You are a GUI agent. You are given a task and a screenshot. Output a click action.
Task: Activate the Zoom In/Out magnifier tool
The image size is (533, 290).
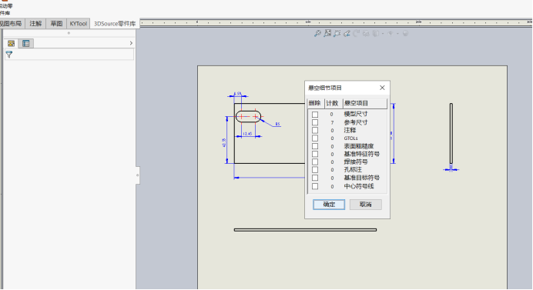(x=337, y=33)
